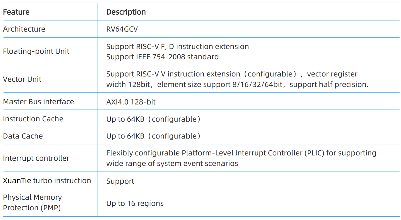401x220 pixels.
Task: Click the Instruction Cache 64KB description
Action: [153, 119]
